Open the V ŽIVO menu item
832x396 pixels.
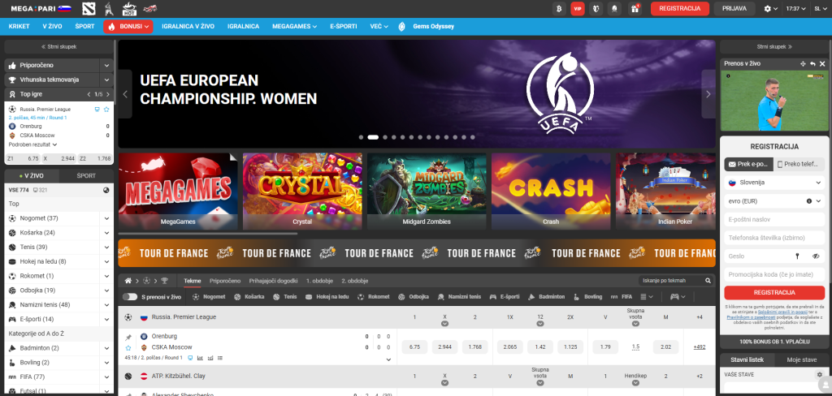[53, 26]
